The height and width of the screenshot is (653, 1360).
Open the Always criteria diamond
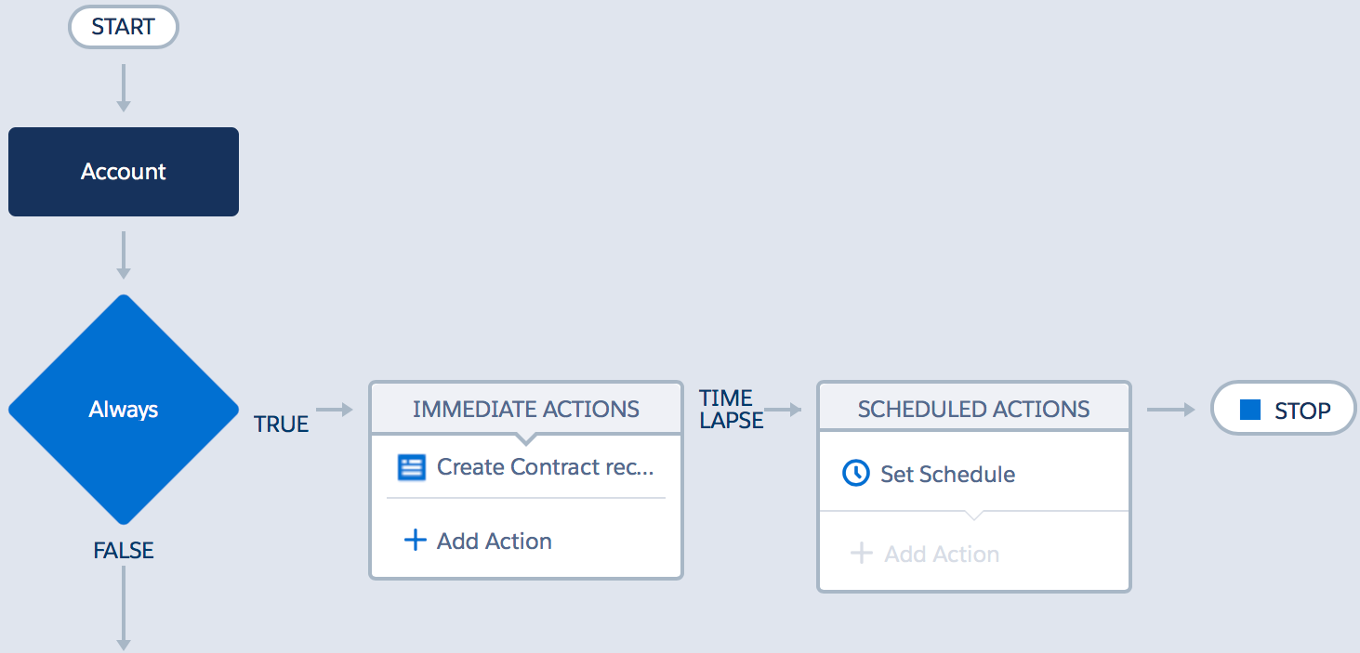click(x=124, y=410)
